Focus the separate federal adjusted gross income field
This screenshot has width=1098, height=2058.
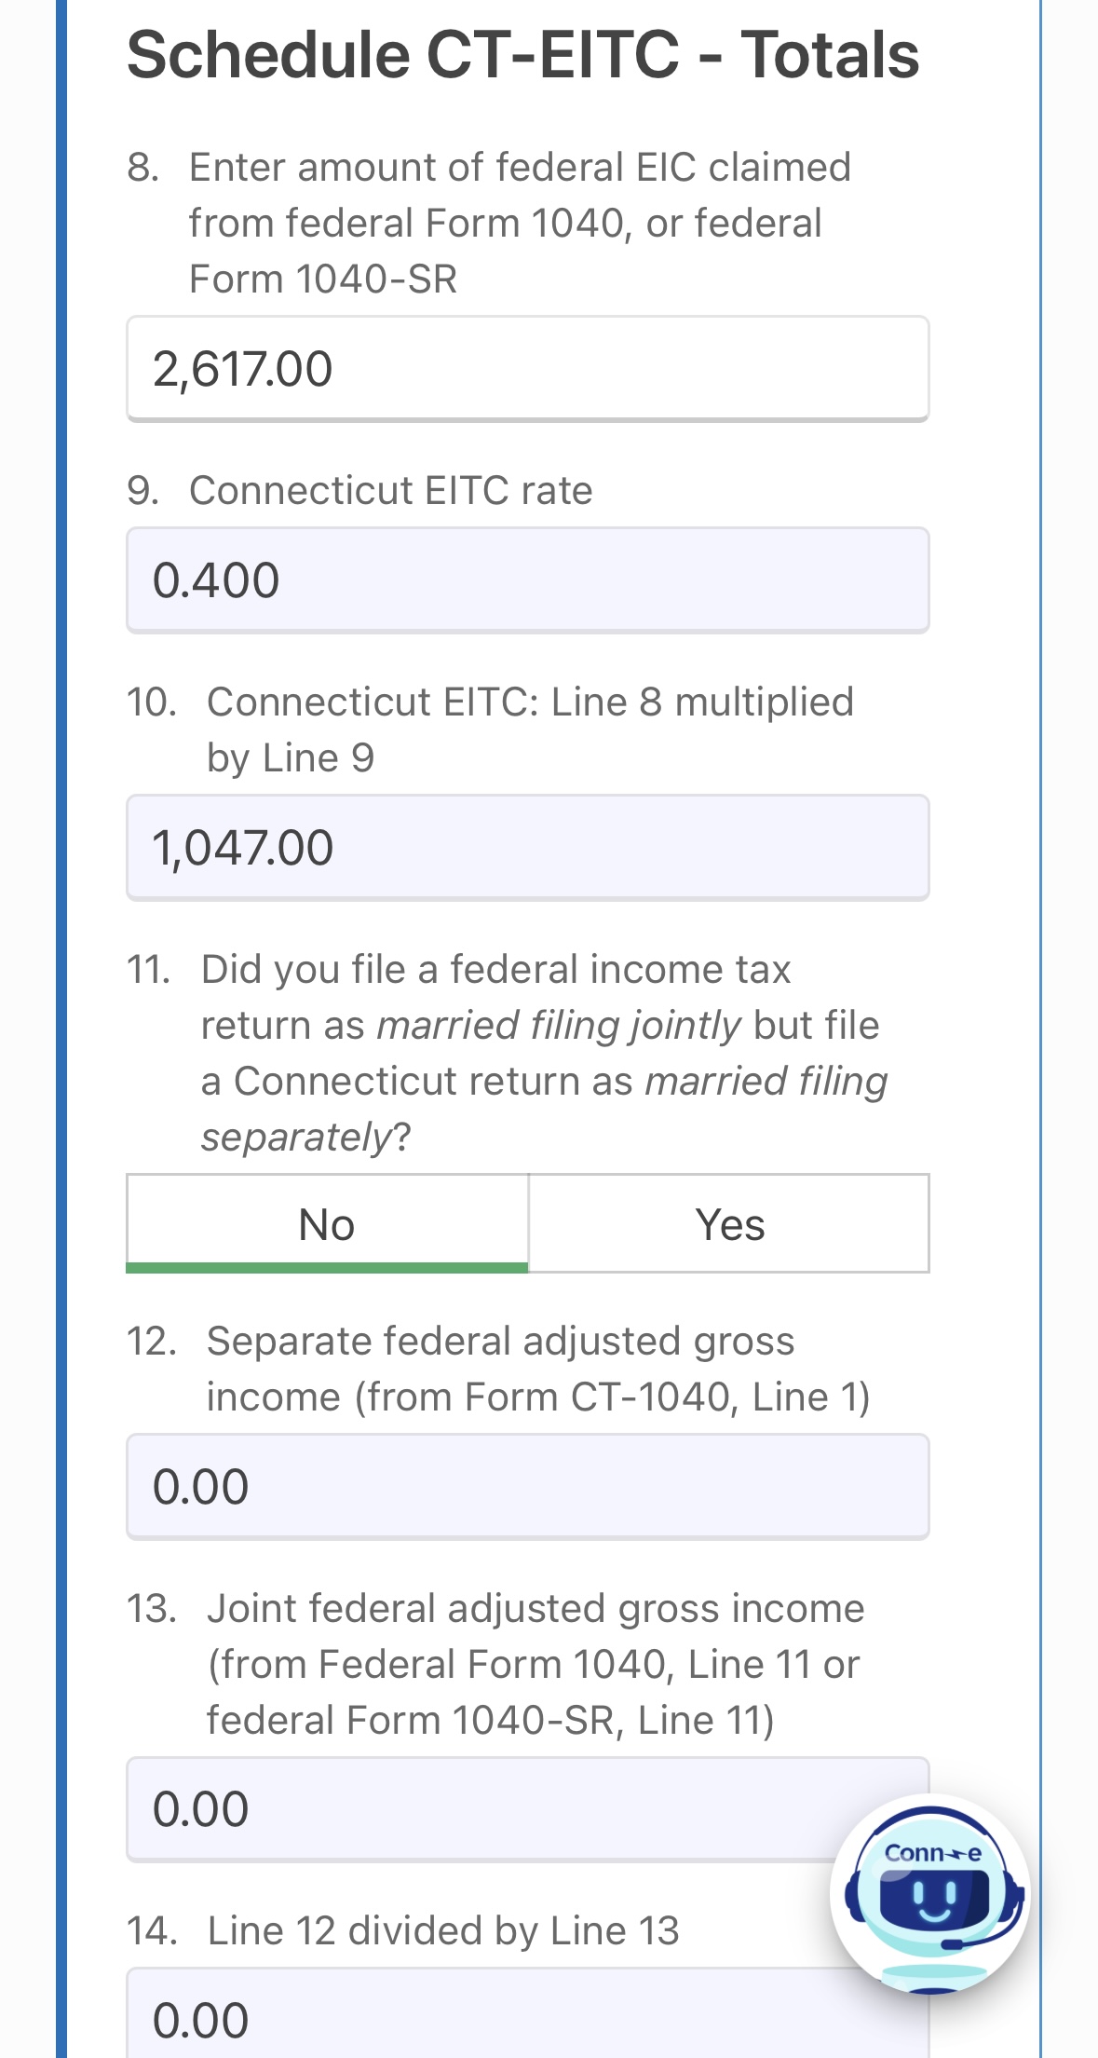527,1486
